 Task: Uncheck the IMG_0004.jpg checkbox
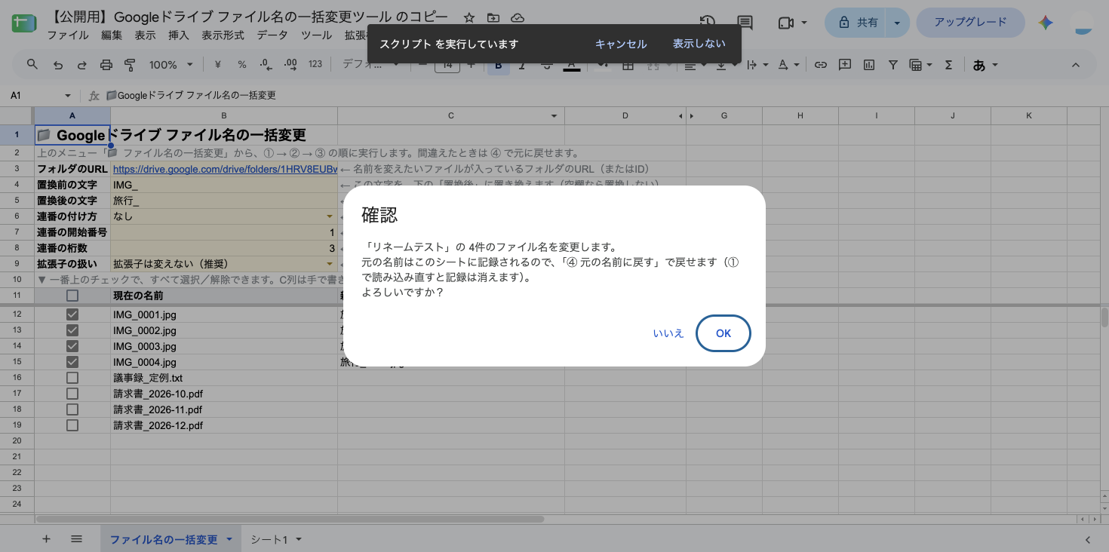[72, 362]
